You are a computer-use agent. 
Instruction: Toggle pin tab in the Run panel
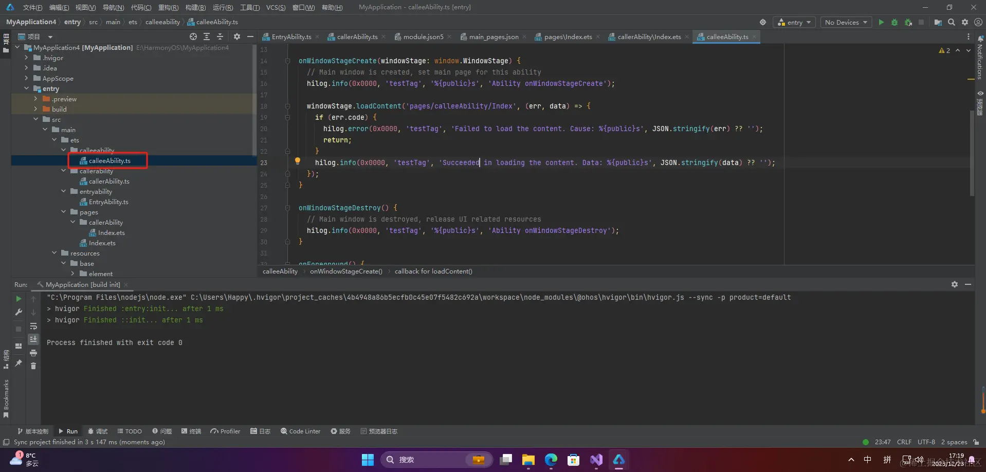tap(19, 363)
